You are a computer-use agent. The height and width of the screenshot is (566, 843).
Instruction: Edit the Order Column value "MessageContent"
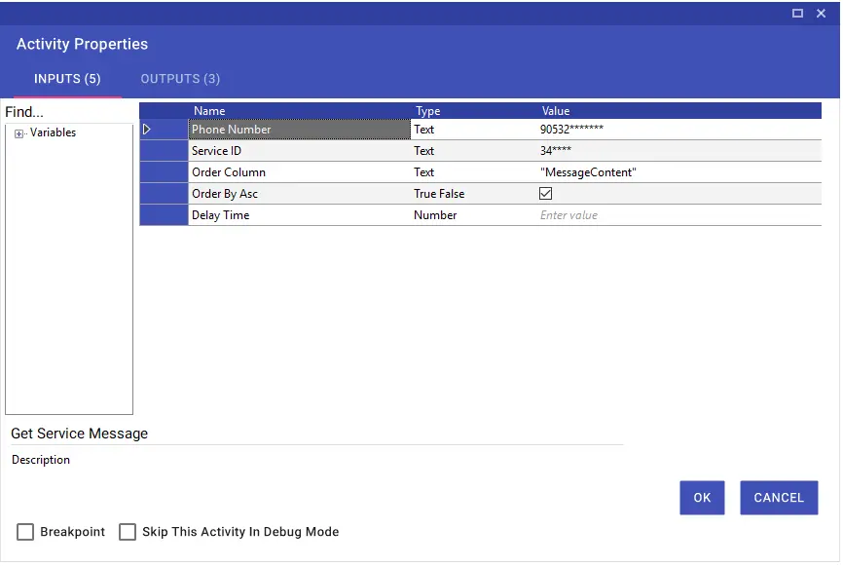(678, 172)
